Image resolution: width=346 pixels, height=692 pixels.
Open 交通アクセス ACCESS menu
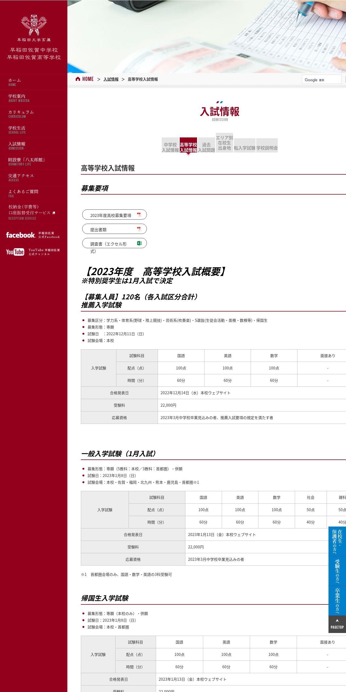click(34, 178)
